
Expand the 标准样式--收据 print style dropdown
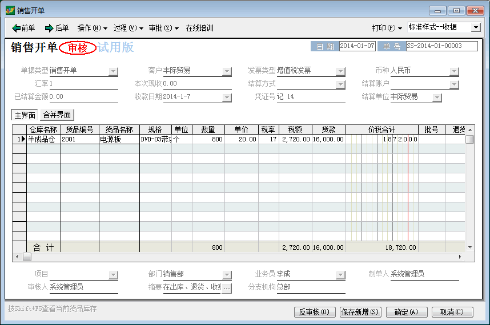point(476,27)
